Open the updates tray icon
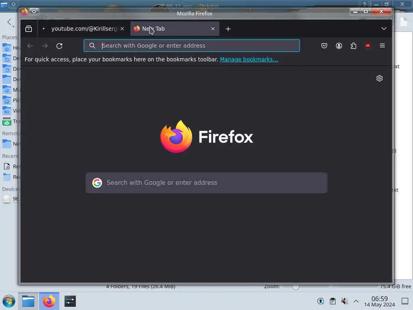 [321, 301]
